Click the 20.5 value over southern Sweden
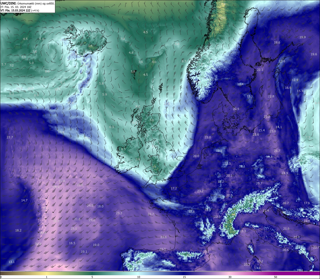320x279 pixels. click(x=236, y=109)
